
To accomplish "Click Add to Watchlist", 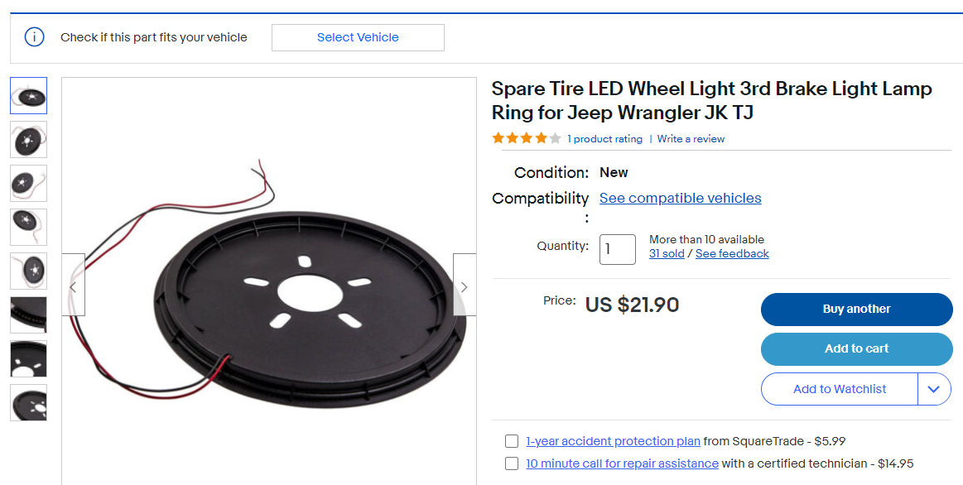I will tap(839, 389).
